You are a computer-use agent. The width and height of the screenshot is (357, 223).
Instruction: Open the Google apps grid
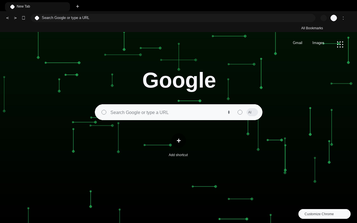tap(340, 45)
